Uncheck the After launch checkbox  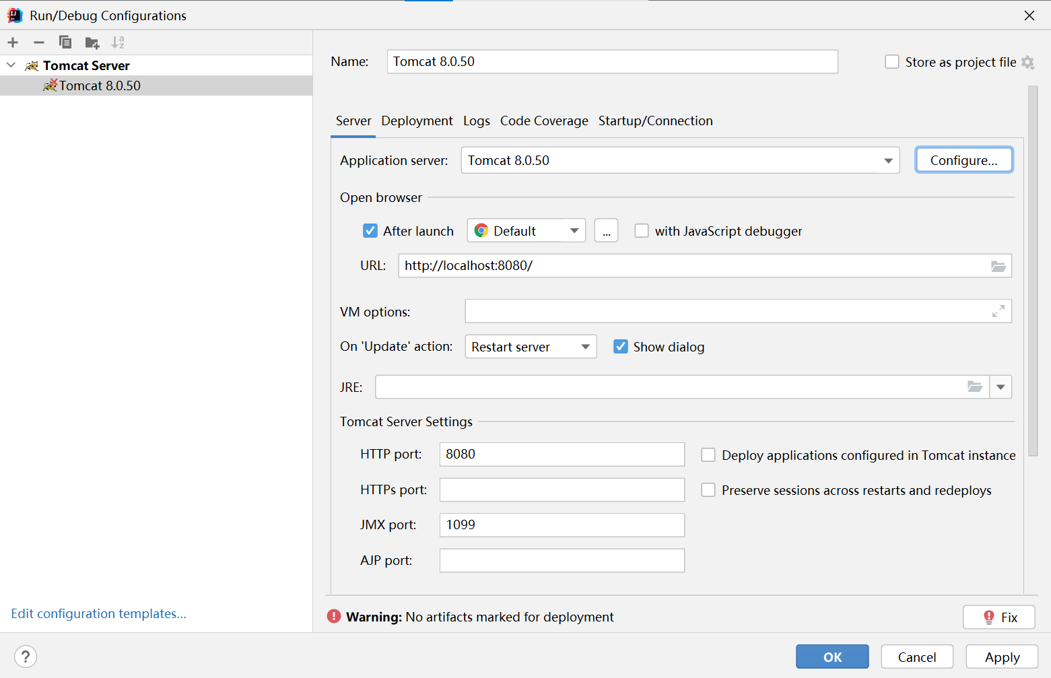[x=370, y=231]
